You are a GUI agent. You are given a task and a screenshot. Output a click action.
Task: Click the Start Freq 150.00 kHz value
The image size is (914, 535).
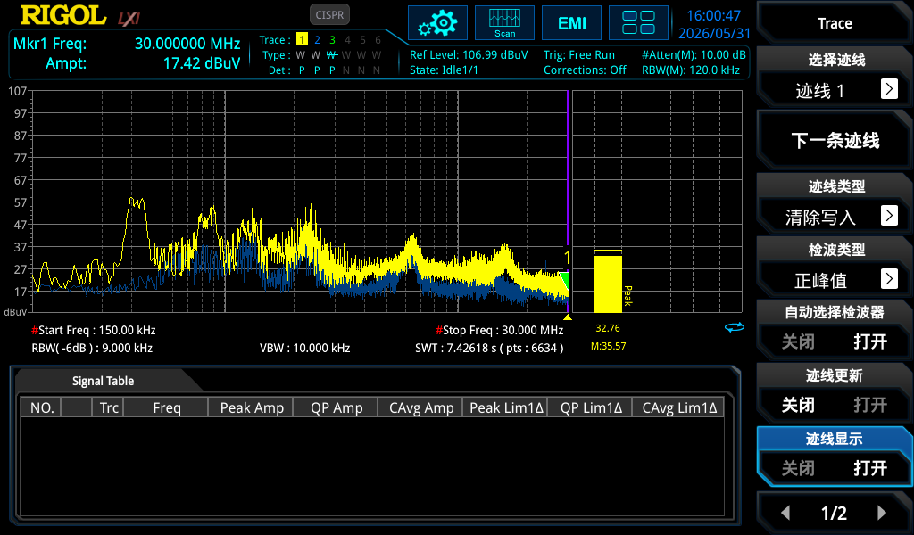pyautogui.click(x=93, y=330)
